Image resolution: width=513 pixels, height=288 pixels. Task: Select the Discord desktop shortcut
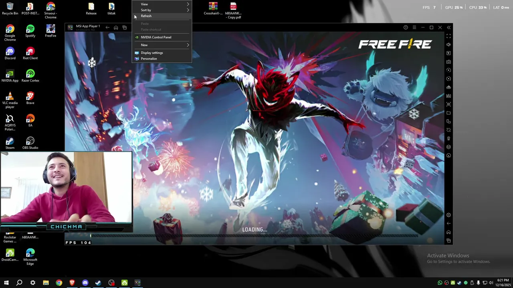click(x=10, y=54)
